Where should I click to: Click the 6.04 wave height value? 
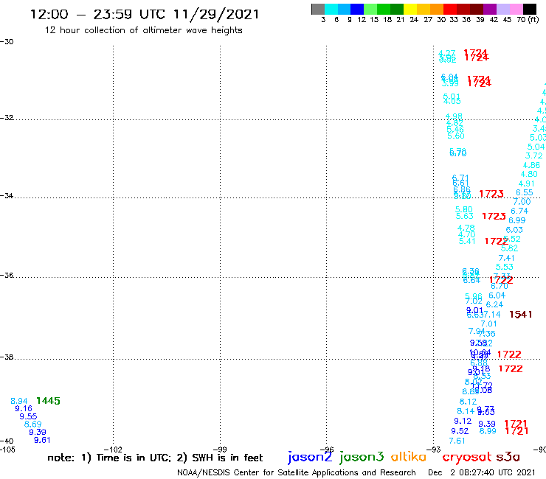point(497,296)
